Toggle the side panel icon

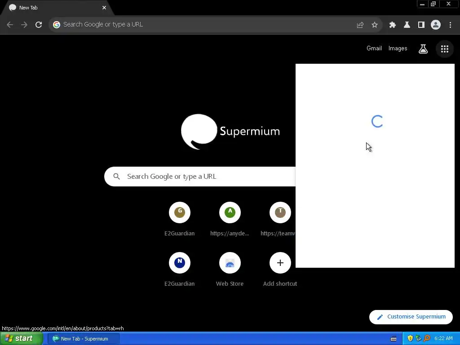421,25
